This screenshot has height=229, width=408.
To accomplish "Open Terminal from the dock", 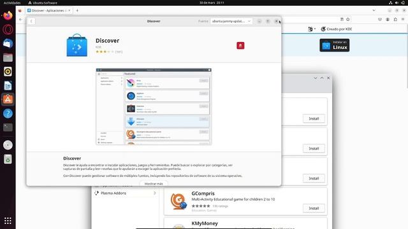I will coord(8,127).
